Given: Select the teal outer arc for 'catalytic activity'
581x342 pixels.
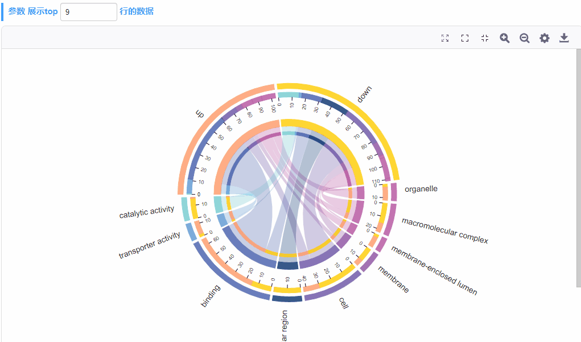Looking at the screenshot, I should point(186,209).
